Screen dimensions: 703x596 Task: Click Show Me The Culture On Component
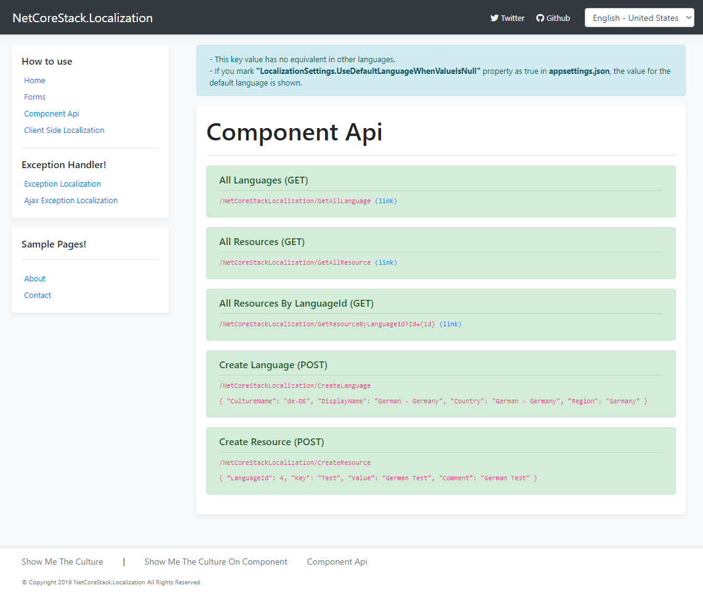[215, 562]
